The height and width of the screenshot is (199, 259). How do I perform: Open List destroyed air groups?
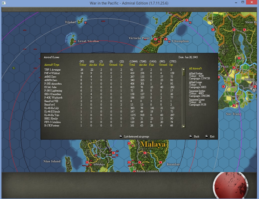(136, 136)
